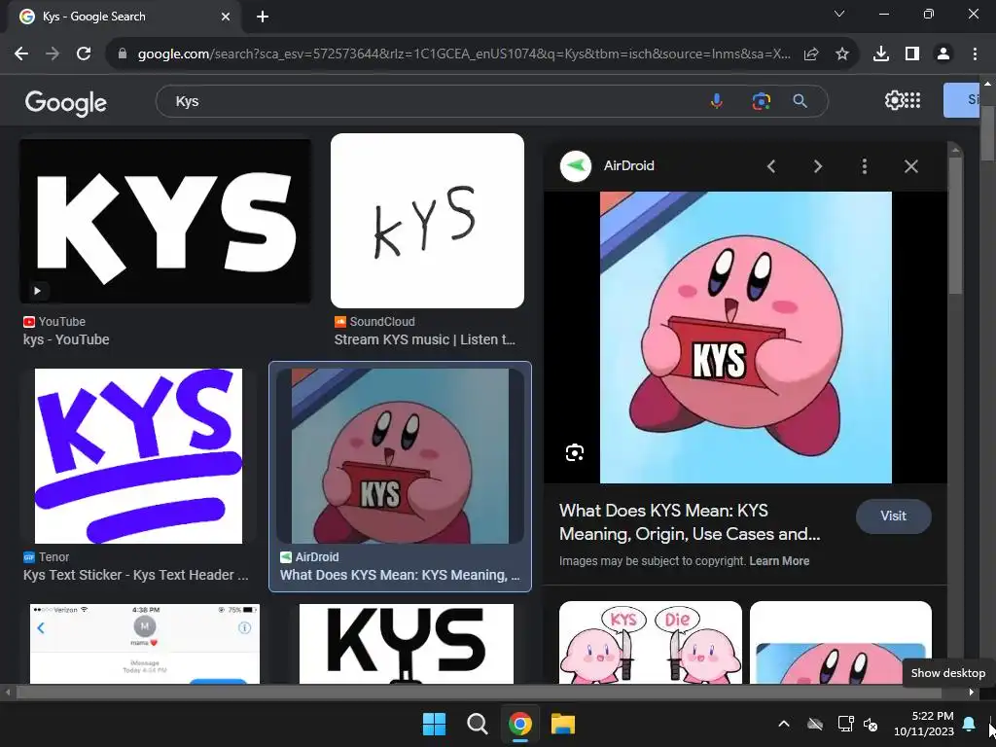Search inside image with Lens overlay icon

coord(575,453)
